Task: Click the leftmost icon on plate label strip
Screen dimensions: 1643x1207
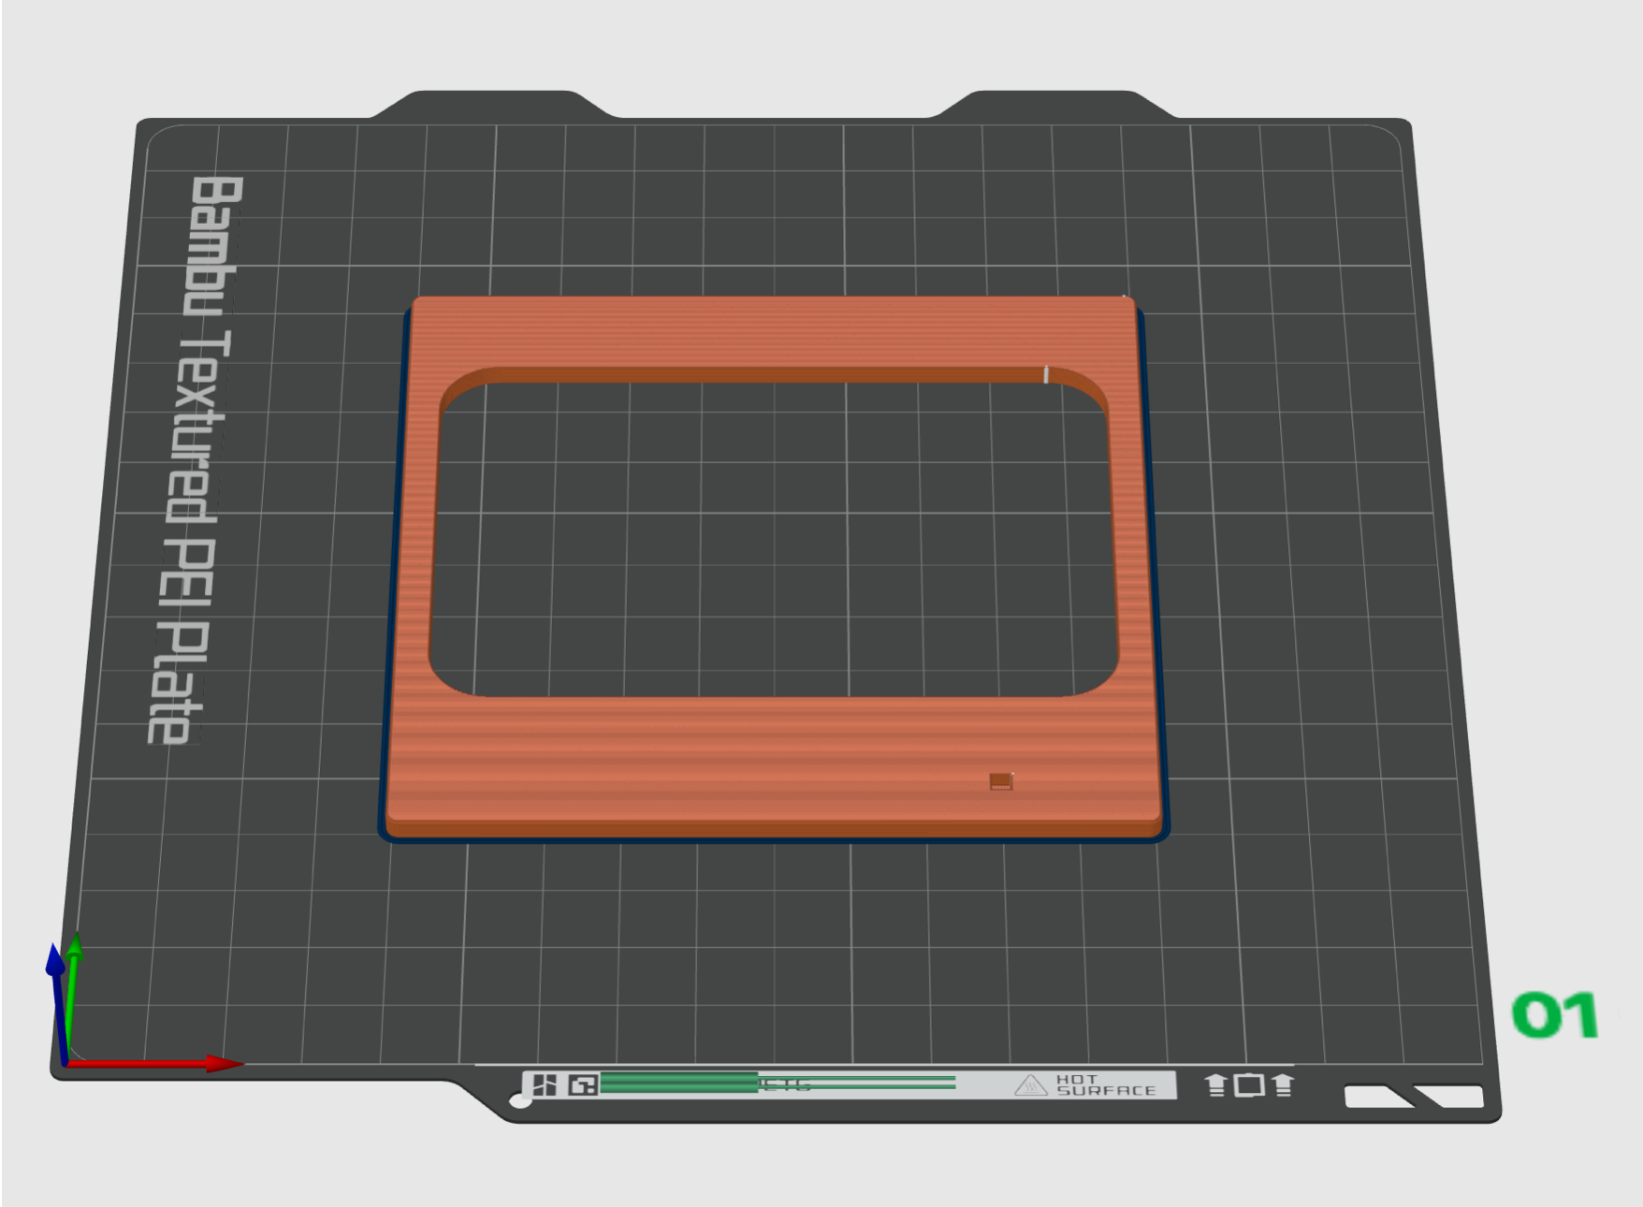Action: (545, 1085)
